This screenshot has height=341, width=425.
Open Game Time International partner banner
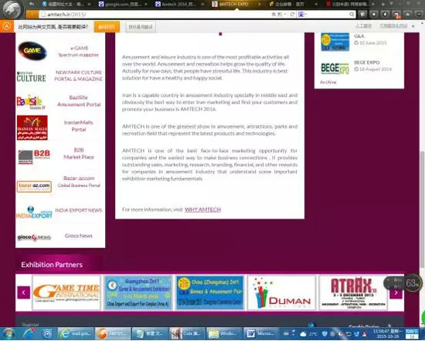click(x=66, y=292)
